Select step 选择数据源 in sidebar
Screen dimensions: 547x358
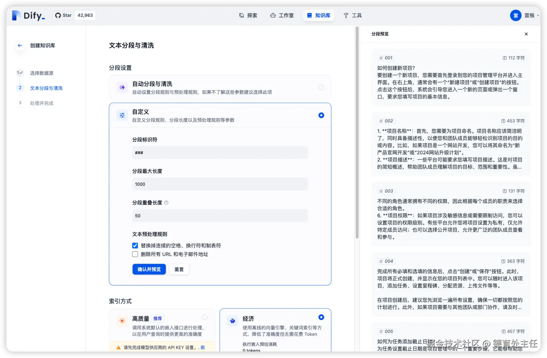point(42,73)
